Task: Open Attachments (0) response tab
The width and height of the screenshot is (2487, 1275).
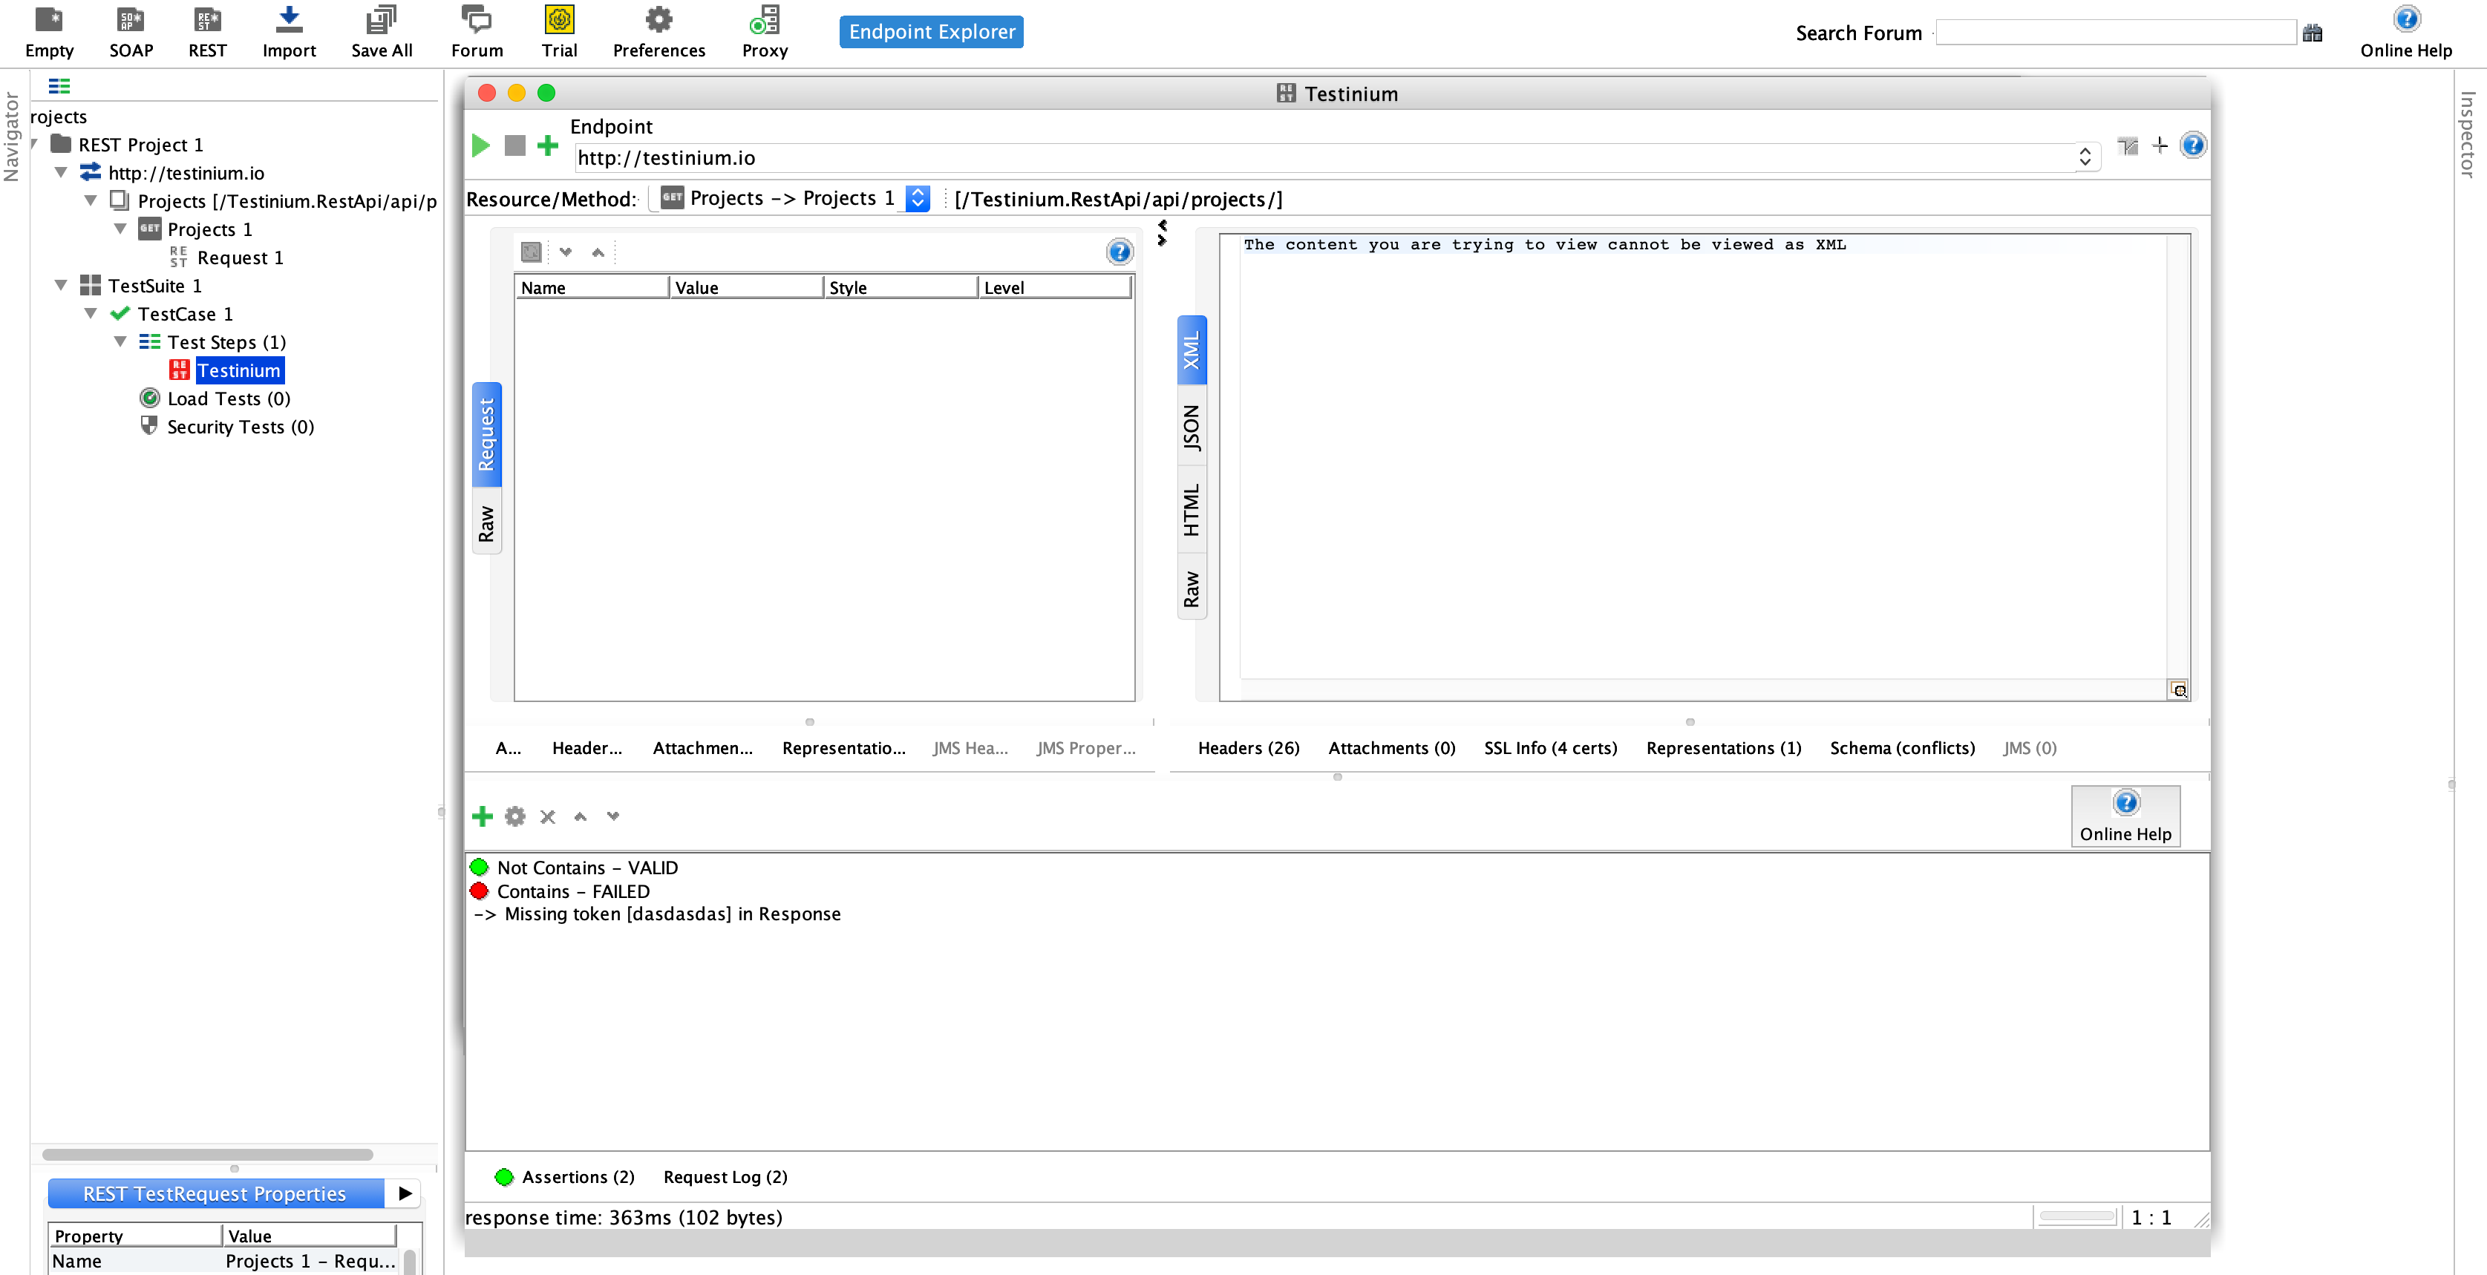Action: 1391,748
